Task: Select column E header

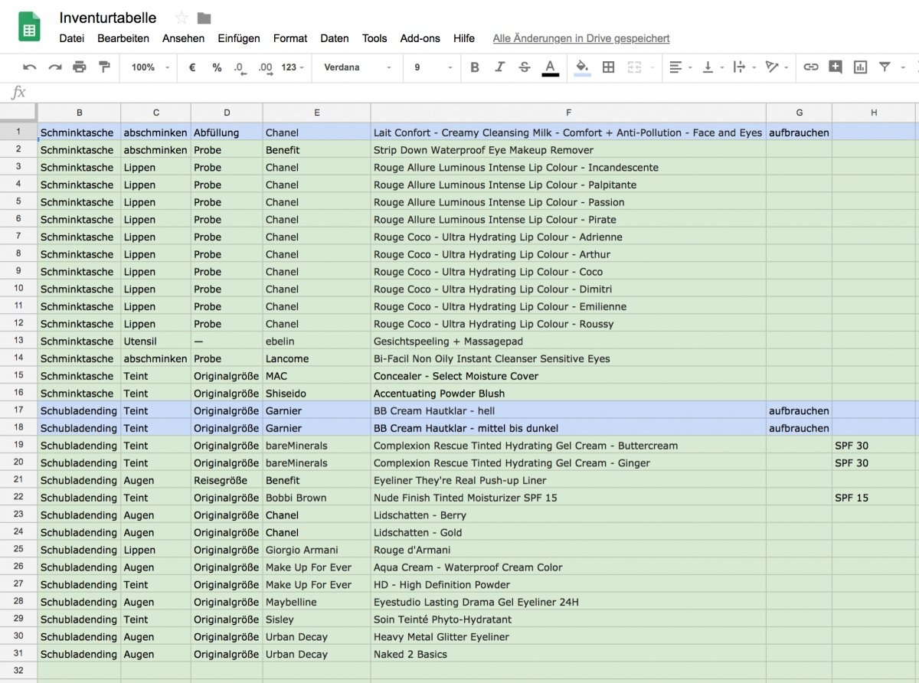Action: click(317, 113)
